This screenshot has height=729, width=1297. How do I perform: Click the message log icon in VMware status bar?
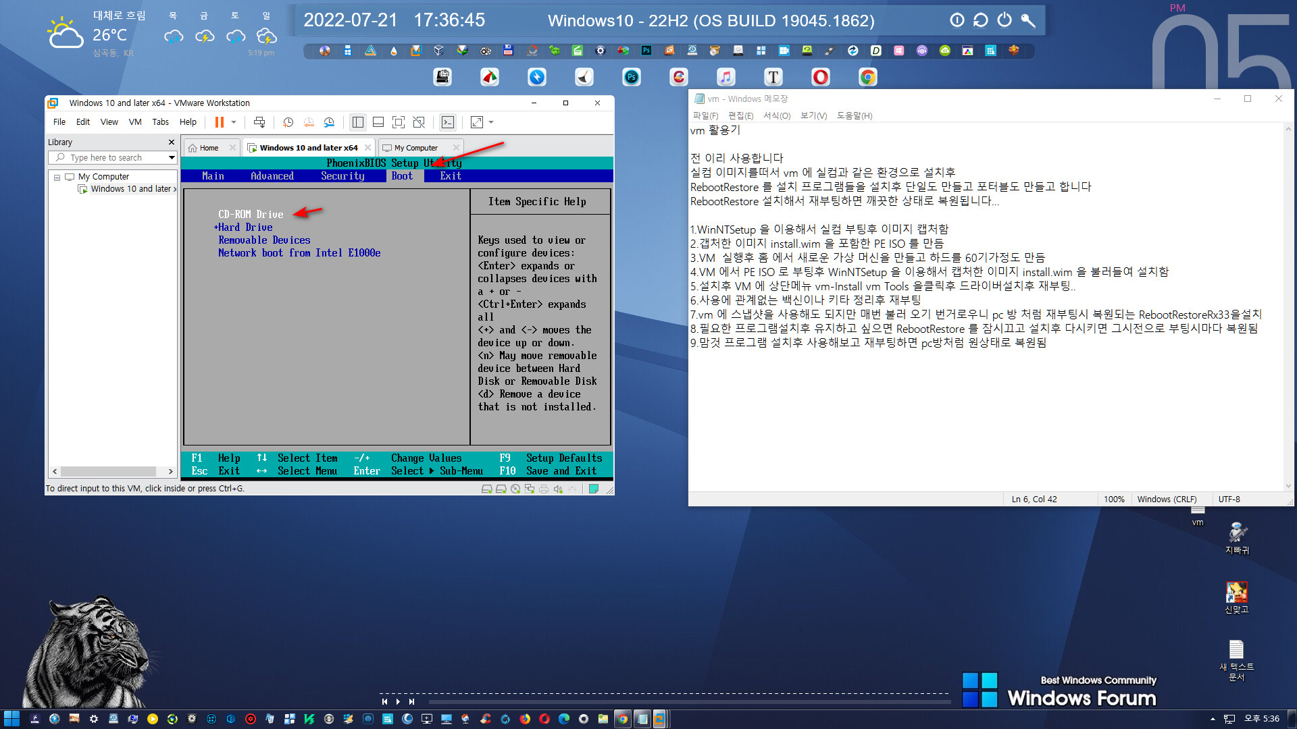coord(594,489)
